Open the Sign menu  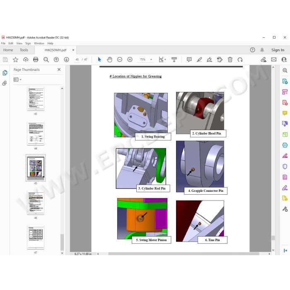pyautogui.click(x=28, y=43)
